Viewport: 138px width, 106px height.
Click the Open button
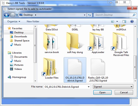click(x=102, y=92)
